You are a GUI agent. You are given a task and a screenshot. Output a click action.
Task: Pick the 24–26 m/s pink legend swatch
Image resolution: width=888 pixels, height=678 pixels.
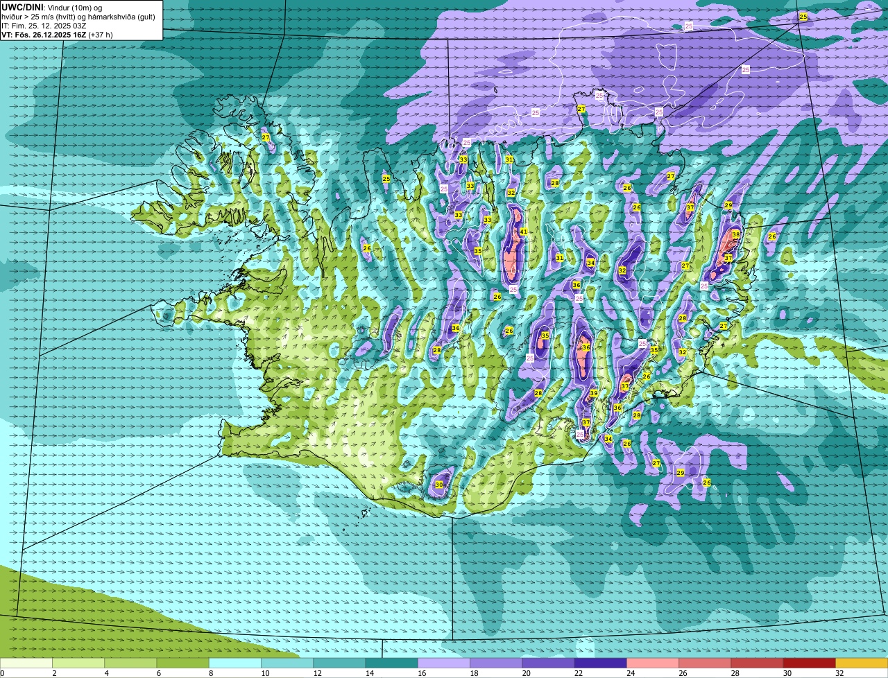click(653, 663)
